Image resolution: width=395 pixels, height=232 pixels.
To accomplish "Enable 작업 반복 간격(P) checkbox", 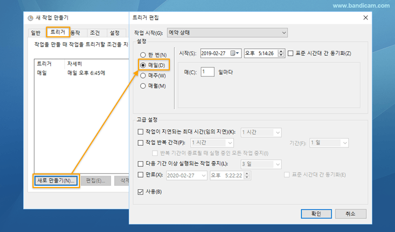I will [x=141, y=143].
